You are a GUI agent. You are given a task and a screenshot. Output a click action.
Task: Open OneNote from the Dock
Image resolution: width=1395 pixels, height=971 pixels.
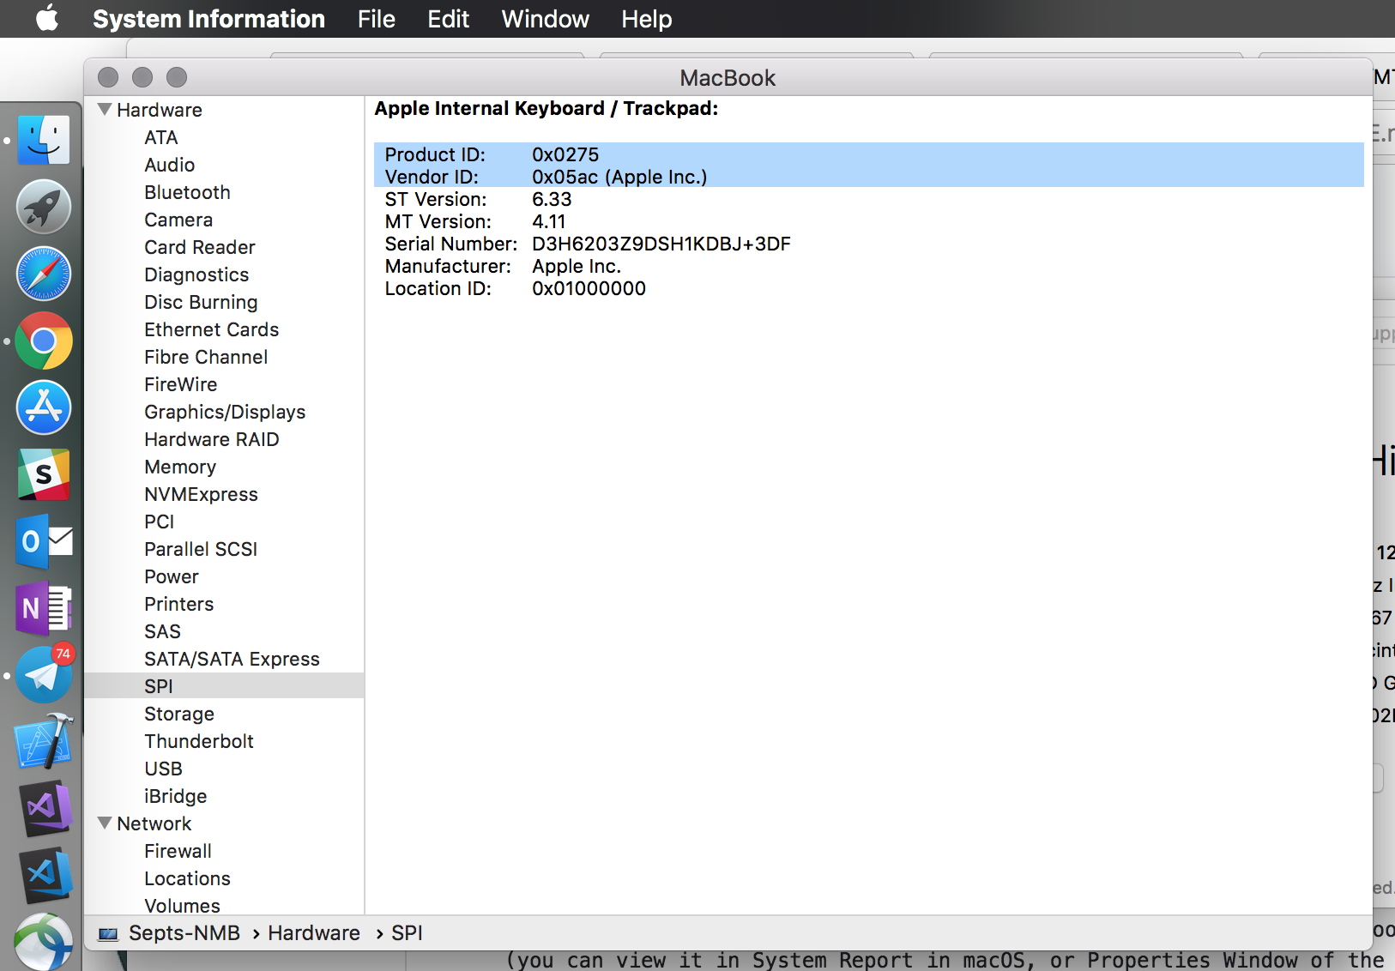[x=44, y=609]
